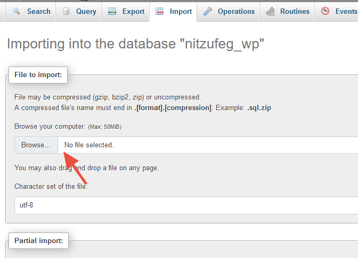Select the Import tab label

pyautogui.click(x=181, y=11)
